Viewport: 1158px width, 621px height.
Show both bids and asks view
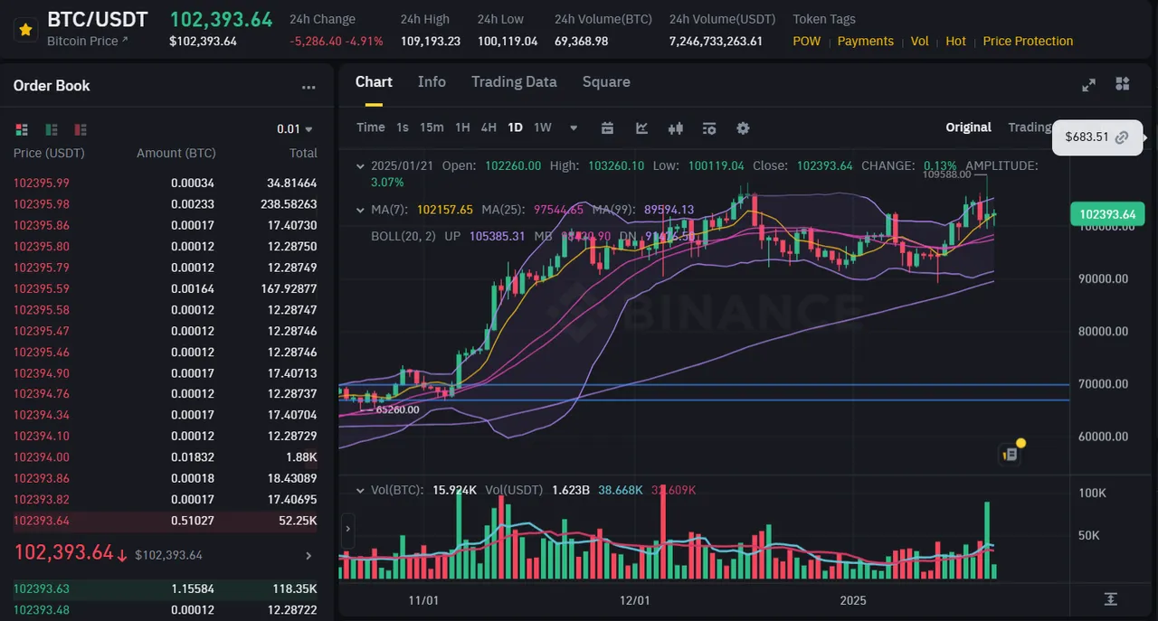tap(23, 129)
